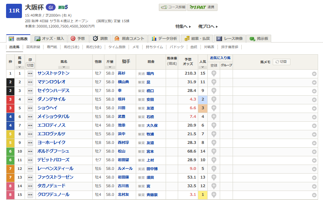Switch to the データ分析 tab
323x200 pixels.
click(164, 38)
